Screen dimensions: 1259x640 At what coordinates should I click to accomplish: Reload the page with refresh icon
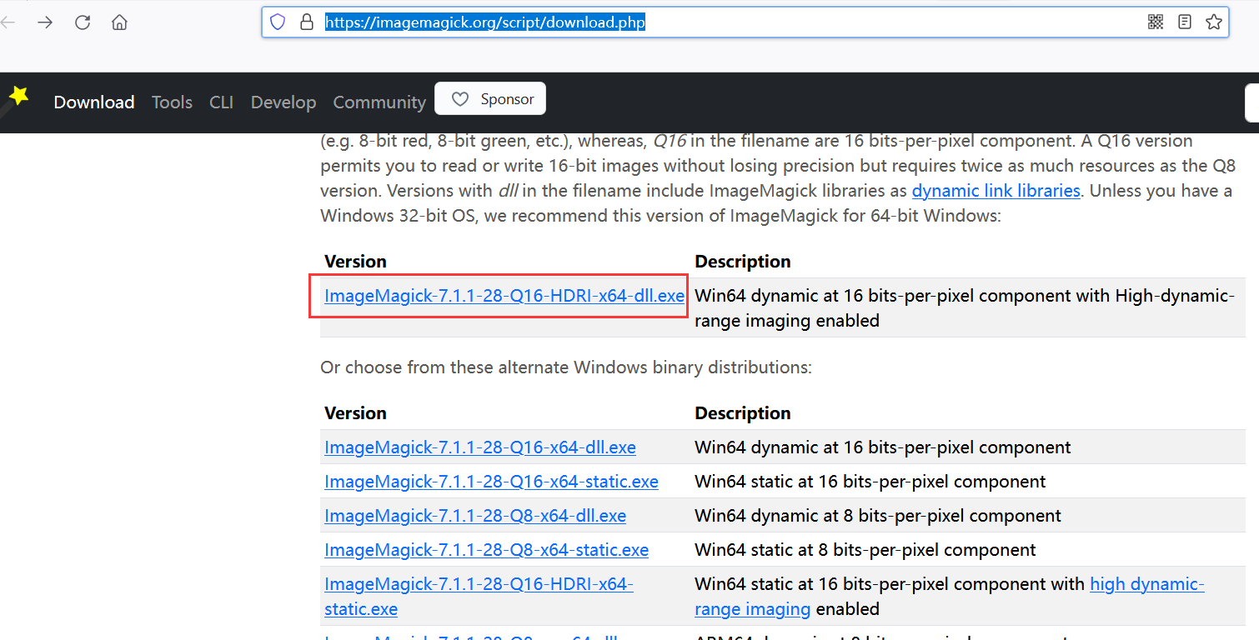(83, 22)
